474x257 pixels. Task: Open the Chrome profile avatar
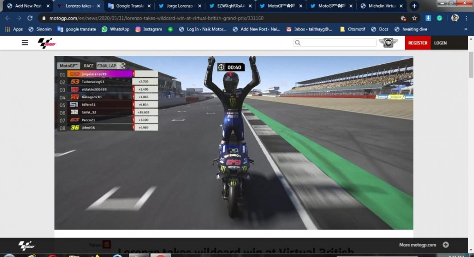[455, 18]
